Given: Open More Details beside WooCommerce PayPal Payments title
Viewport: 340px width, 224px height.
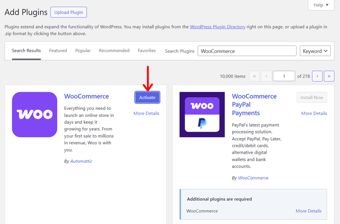Looking at the screenshot, I should [x=314, y=113].
